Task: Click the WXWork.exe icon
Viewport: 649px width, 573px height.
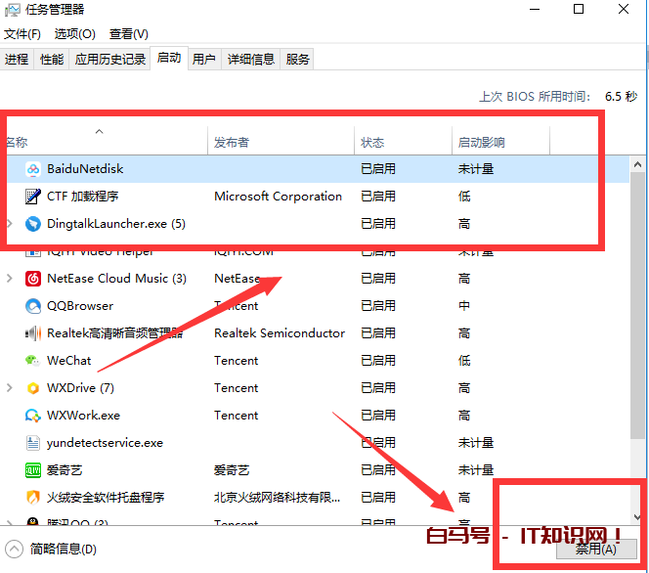Action: tap(33, 416)
